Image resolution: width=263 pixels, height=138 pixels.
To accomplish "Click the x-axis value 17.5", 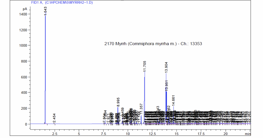I will pyautogui.click(x=201, y=134).
